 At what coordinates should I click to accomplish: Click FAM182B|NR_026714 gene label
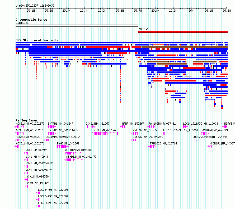(163, 143)
